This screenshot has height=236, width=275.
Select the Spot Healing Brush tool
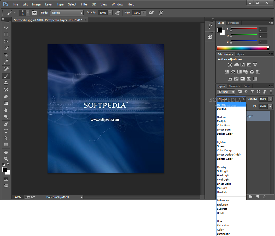tap(6, 69)
